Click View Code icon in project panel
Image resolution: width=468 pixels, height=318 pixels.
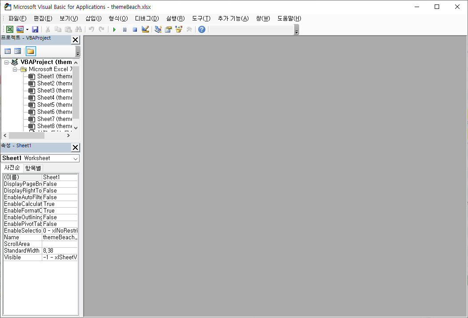coord(8,51)
